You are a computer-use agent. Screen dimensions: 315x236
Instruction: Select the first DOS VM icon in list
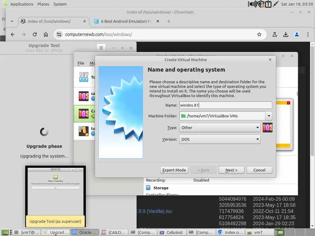click(84, 96)
